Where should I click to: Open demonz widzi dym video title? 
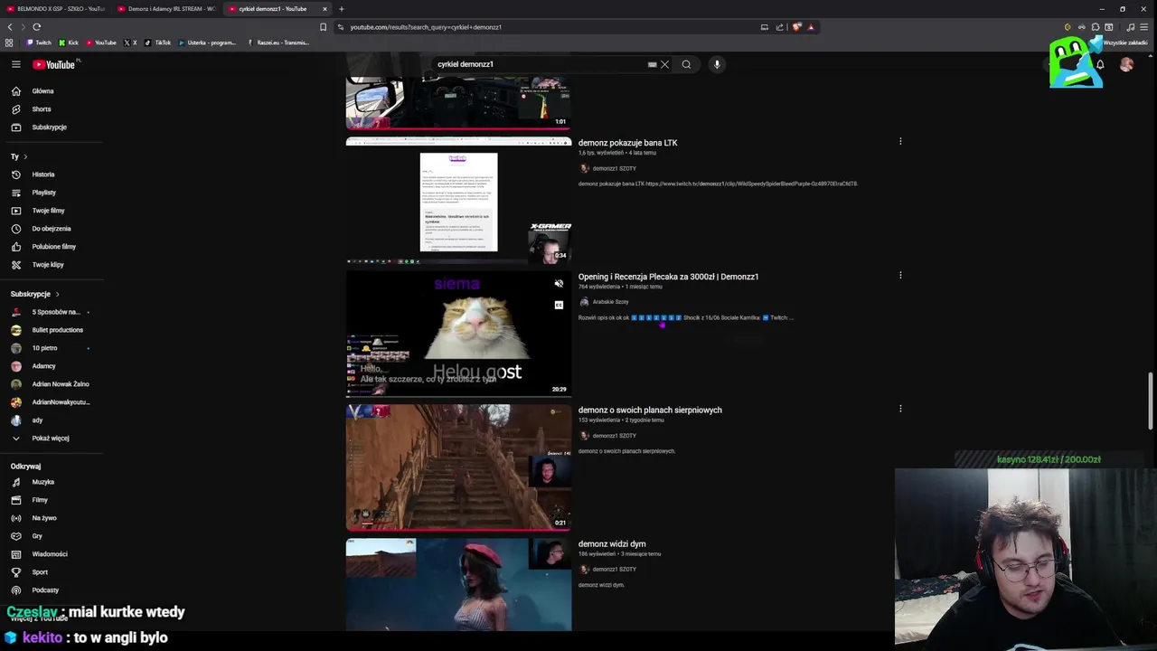point(612,544)
